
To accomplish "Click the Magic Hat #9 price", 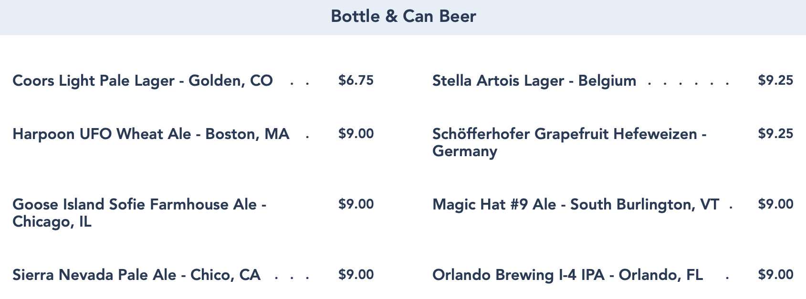I will (x=775, y=204).
